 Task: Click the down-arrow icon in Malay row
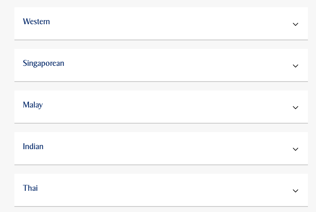(296, 107)
